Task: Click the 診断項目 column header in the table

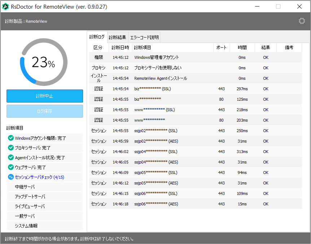Action: click(173, 48)
